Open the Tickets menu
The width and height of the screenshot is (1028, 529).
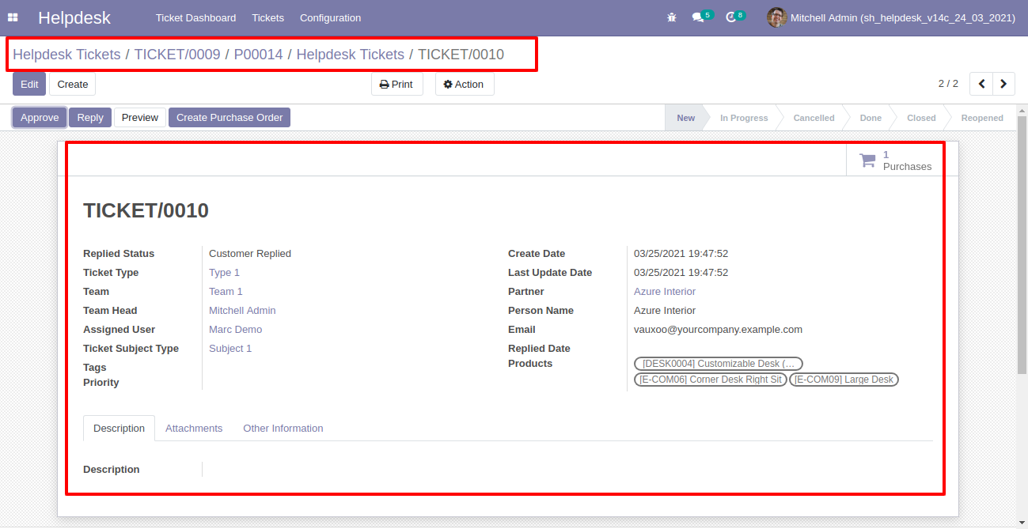(267, 17)
